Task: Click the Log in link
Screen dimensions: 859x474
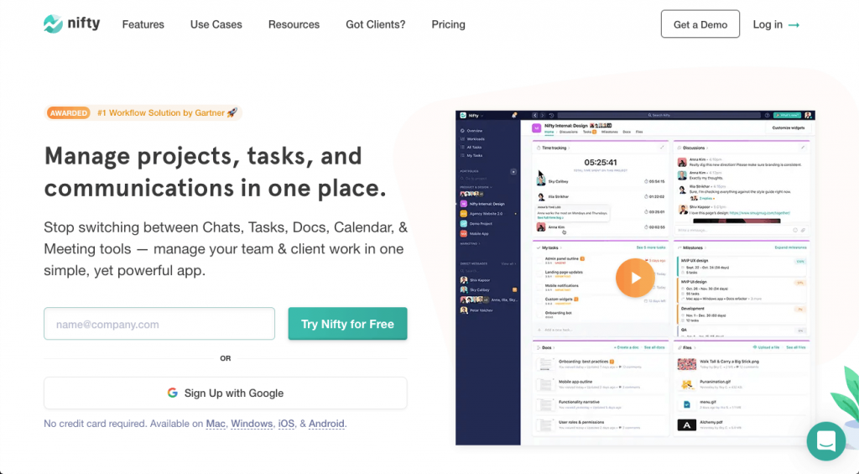Action: click(776, 24)
